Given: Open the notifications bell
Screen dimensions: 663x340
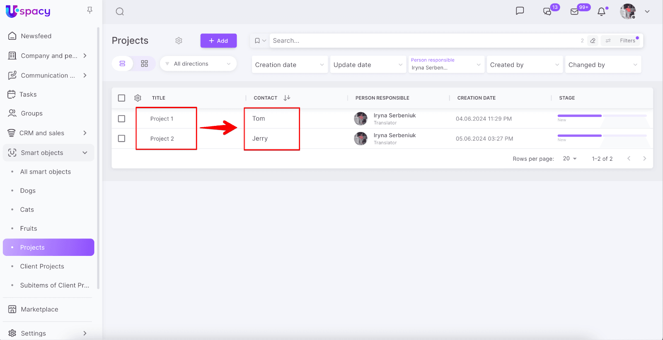Looking at the screenshot, I should 601,12.
